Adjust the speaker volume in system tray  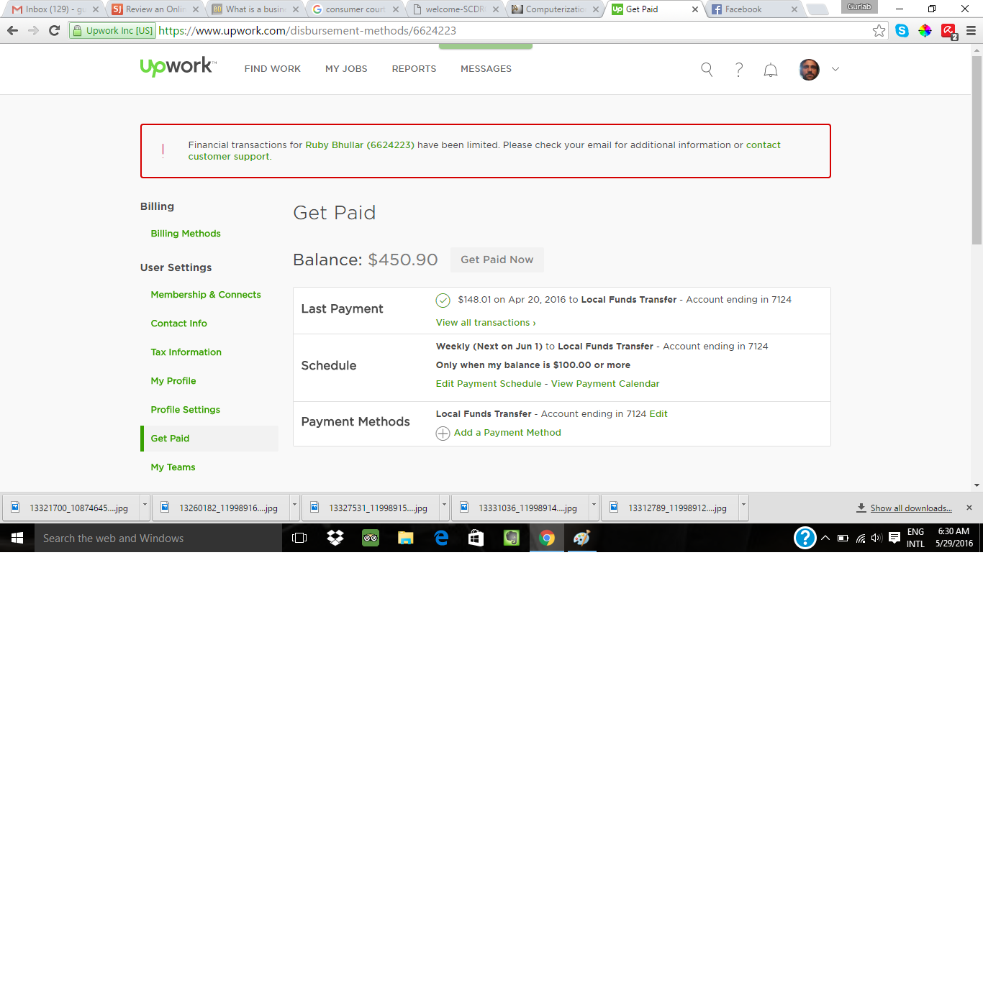pyautogui.click(x=876, y=538)
